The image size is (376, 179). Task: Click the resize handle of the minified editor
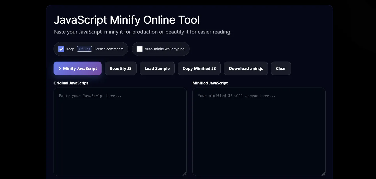click(x=324, y=174)
